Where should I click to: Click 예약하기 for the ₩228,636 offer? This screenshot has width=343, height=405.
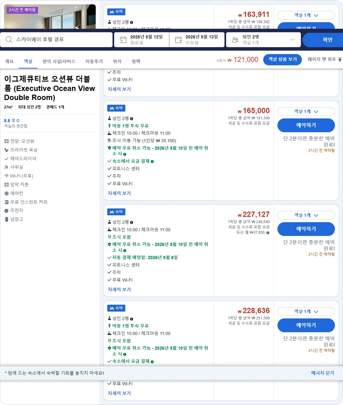306,325
